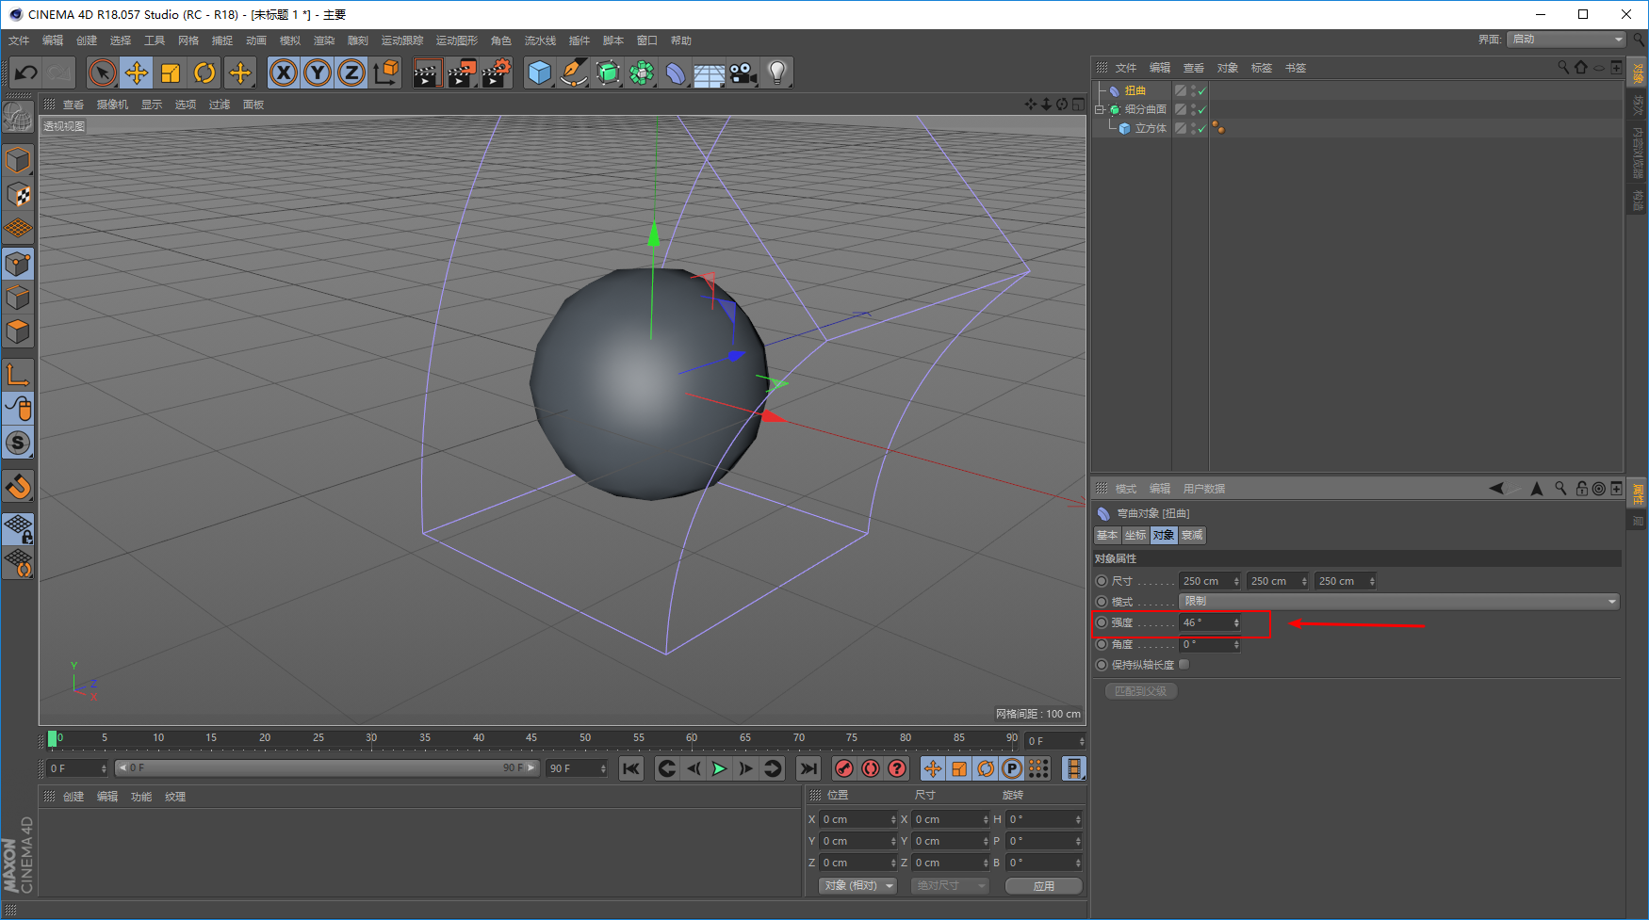The image size is (1649, 920).
Task: Toggle the Snap S icon
Action: coord(18,443)
